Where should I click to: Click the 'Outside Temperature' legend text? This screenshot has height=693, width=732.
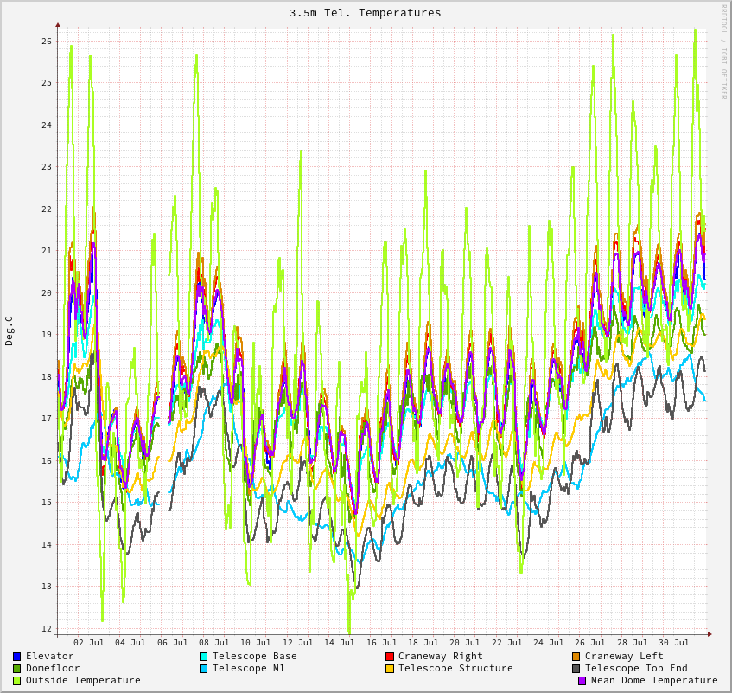83,681
